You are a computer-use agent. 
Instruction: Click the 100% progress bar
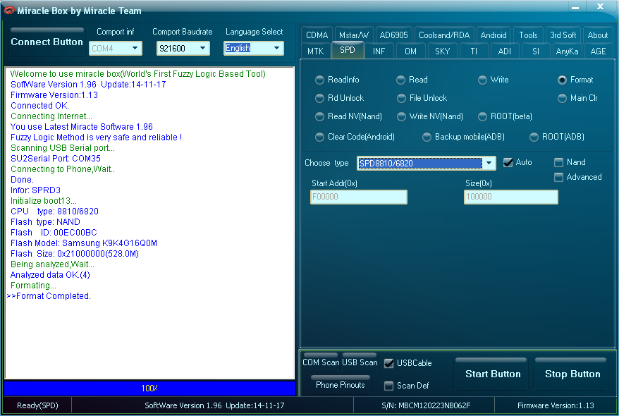coord(149,389)
